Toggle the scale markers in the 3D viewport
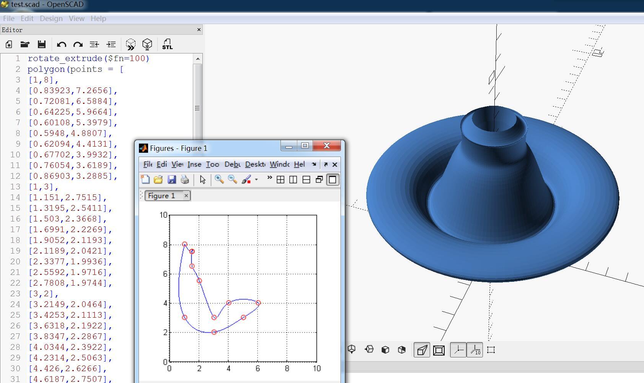Image resolution: width=644 pixels, height=383 pixels. click(x=476, y=349)
